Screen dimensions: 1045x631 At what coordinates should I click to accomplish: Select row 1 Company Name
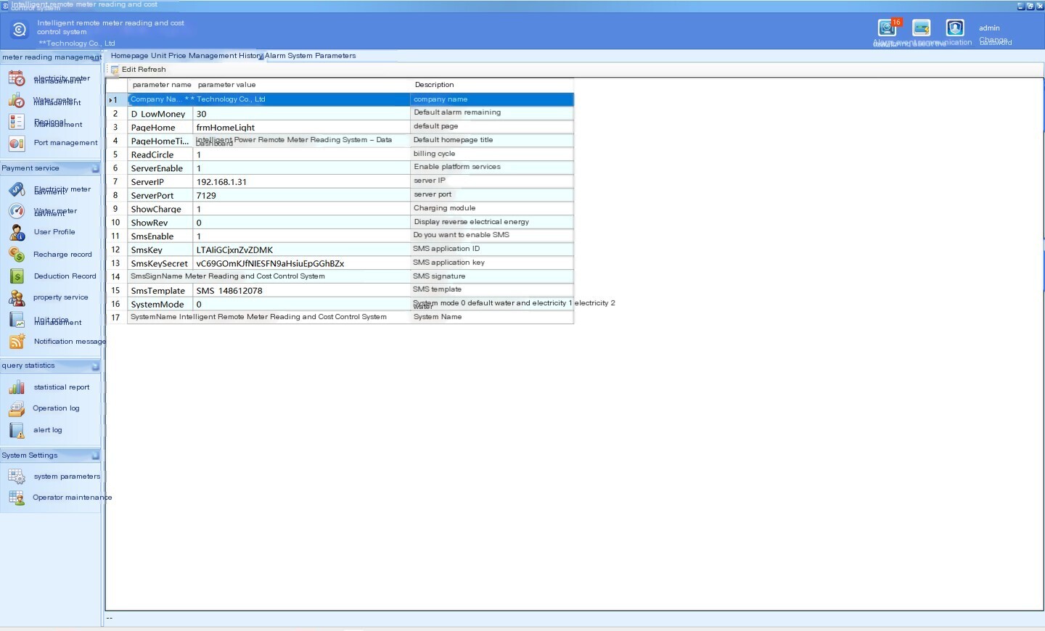tap(341, 99)
